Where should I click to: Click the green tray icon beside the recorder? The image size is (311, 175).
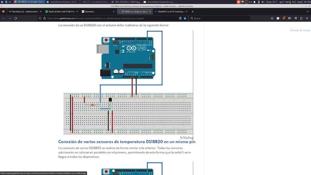click(x=242, y=2)
